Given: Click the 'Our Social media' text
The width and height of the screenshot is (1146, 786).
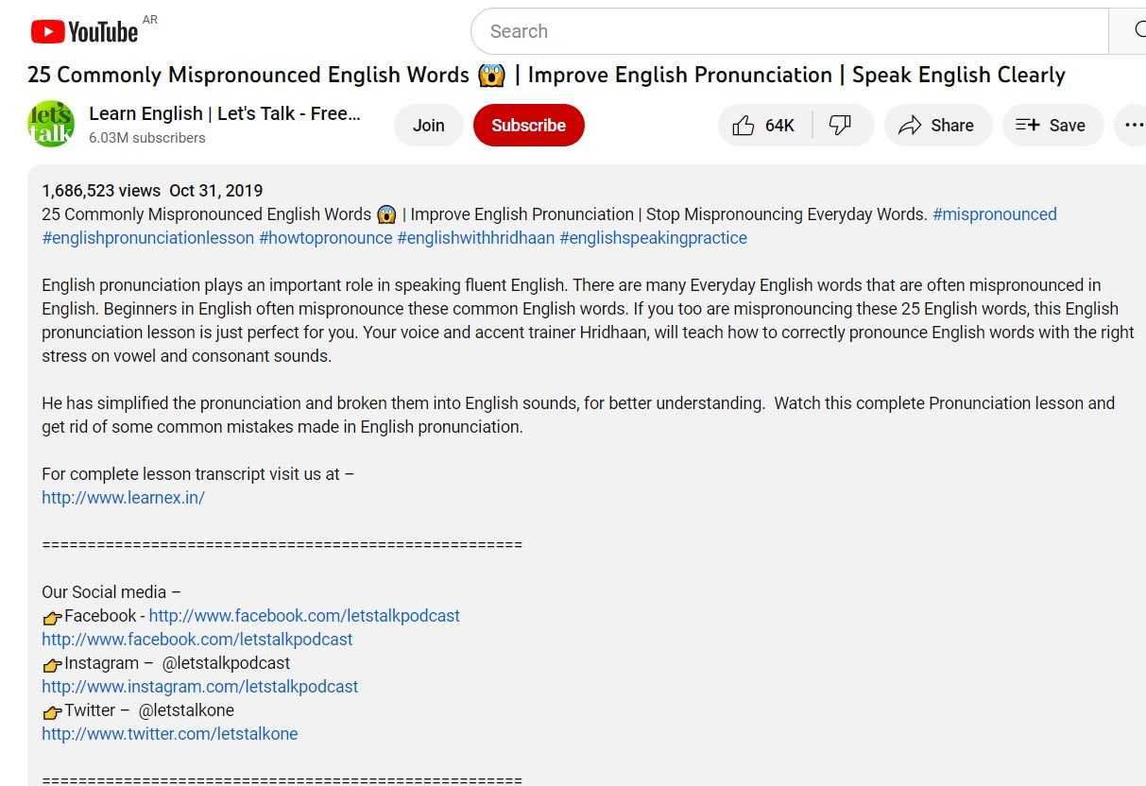Looking at the screenshot, I should [111, 592].
